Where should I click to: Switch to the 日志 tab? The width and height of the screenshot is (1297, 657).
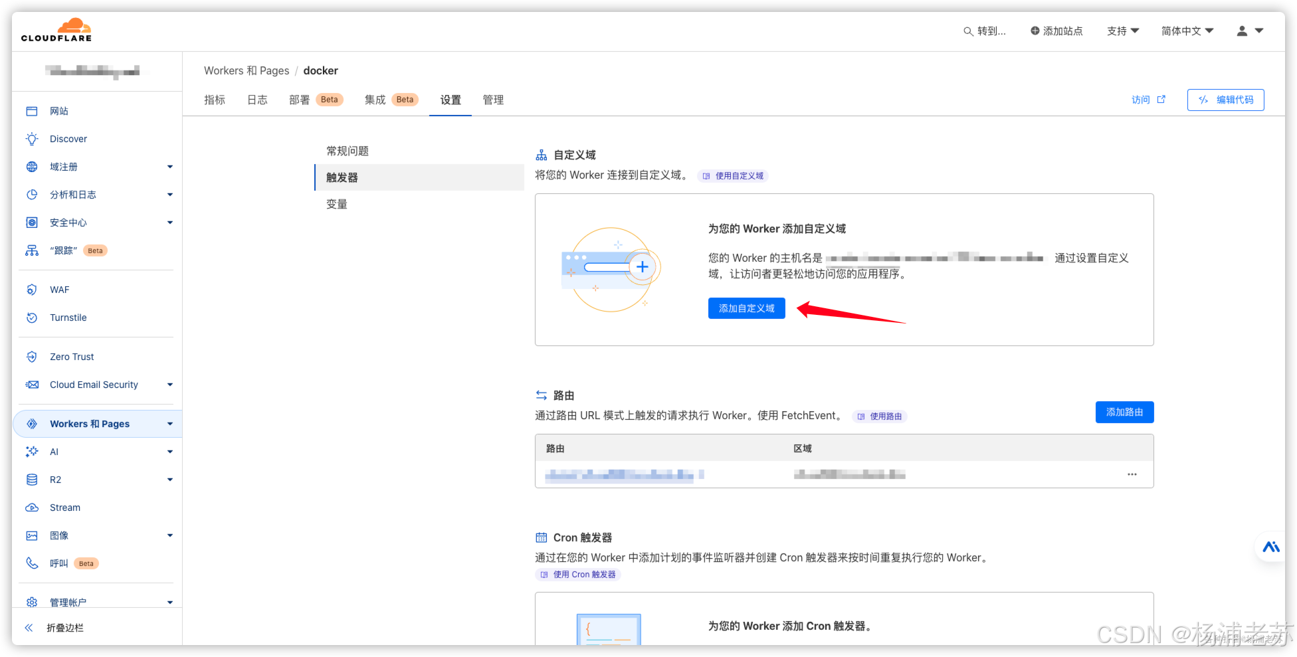point(257,100)
